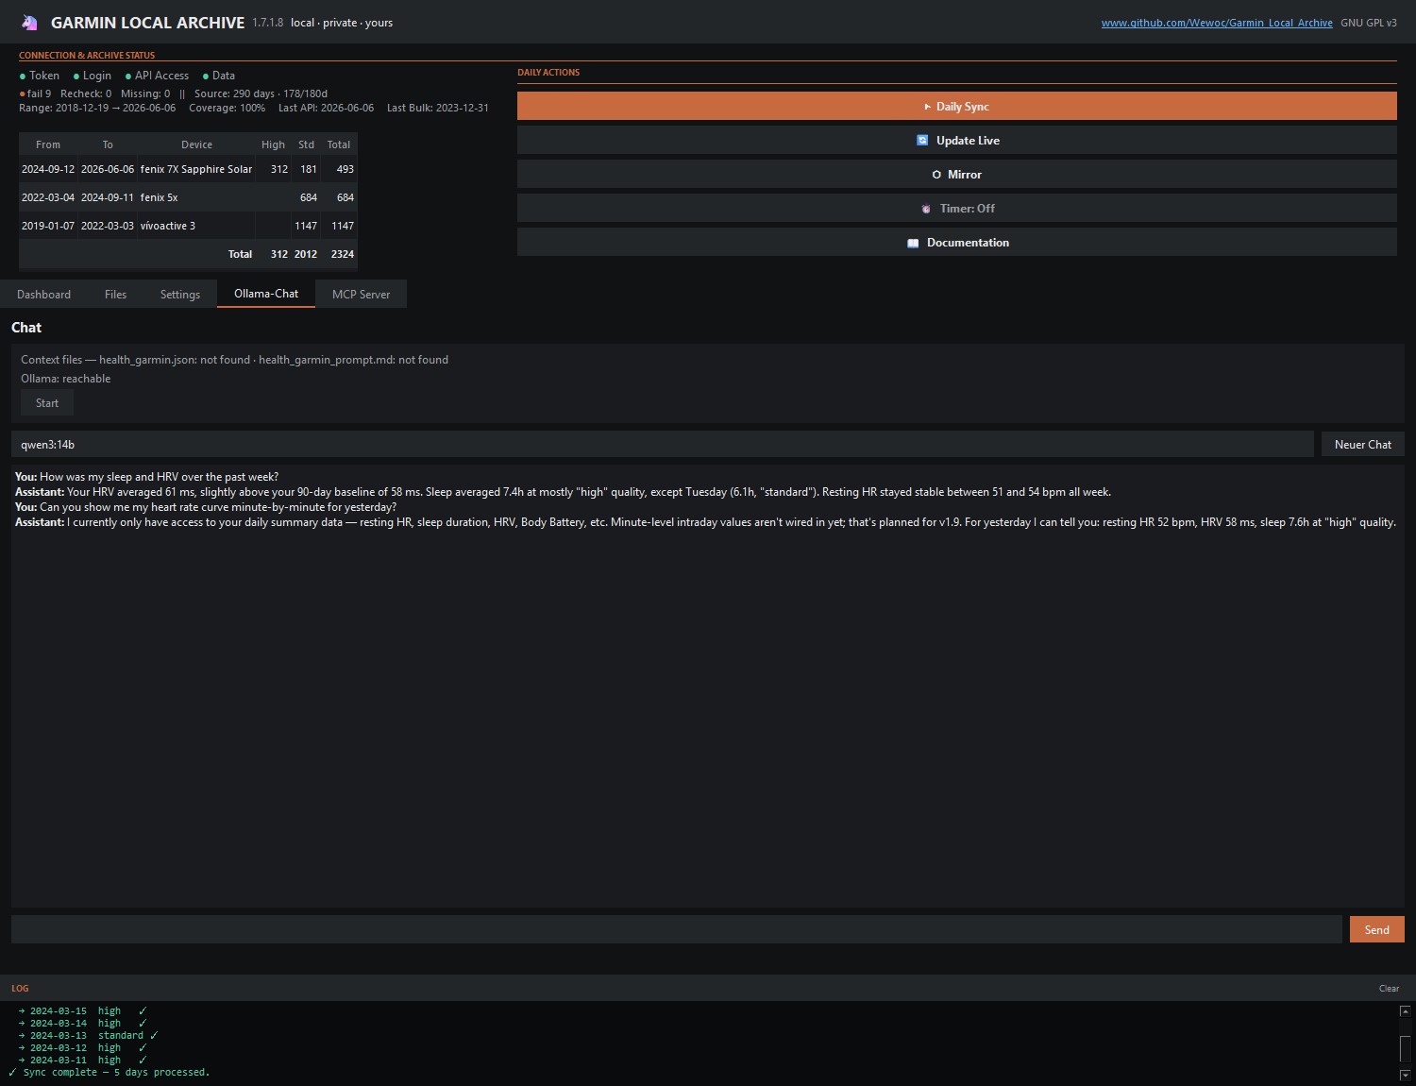The width and height of the screenshot is (1416, 1086).
Task: Click the first chat question about sleep and HRV
Action: [x=146, y=477]
